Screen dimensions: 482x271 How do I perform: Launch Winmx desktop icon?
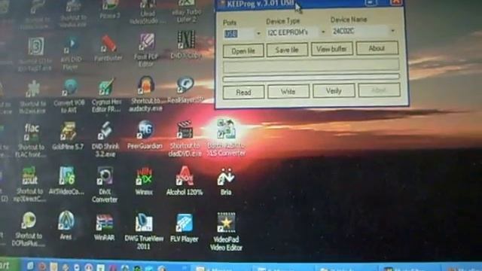pyautogui.click(x=144, y=181)
